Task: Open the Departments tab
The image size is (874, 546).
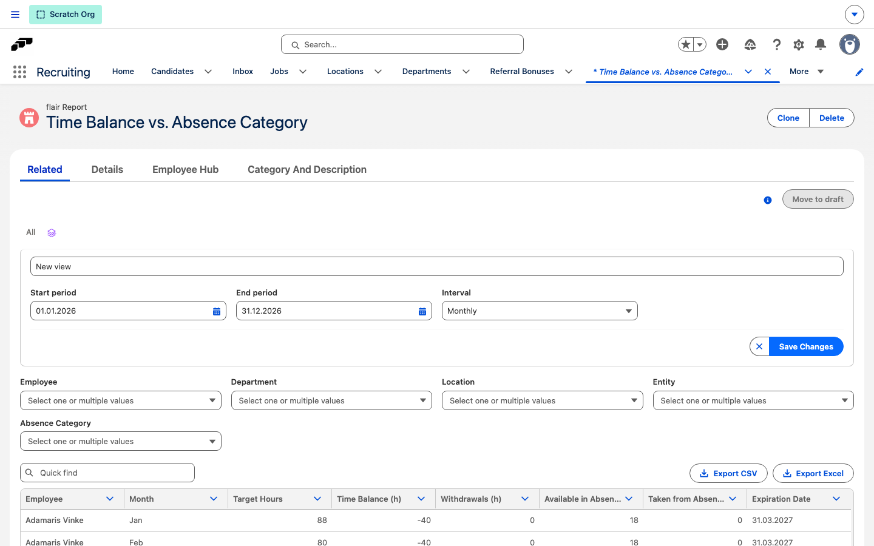Action: pos(427,72)
